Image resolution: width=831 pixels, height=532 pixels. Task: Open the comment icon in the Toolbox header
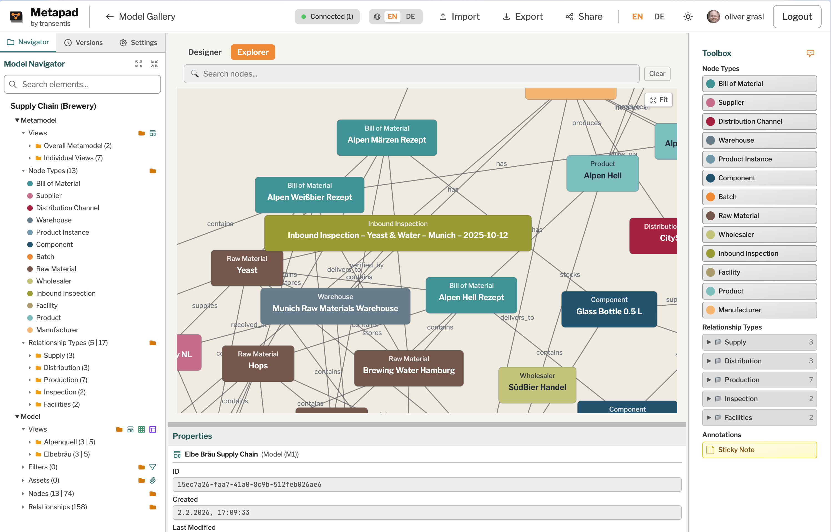click(x=811, y=53)
